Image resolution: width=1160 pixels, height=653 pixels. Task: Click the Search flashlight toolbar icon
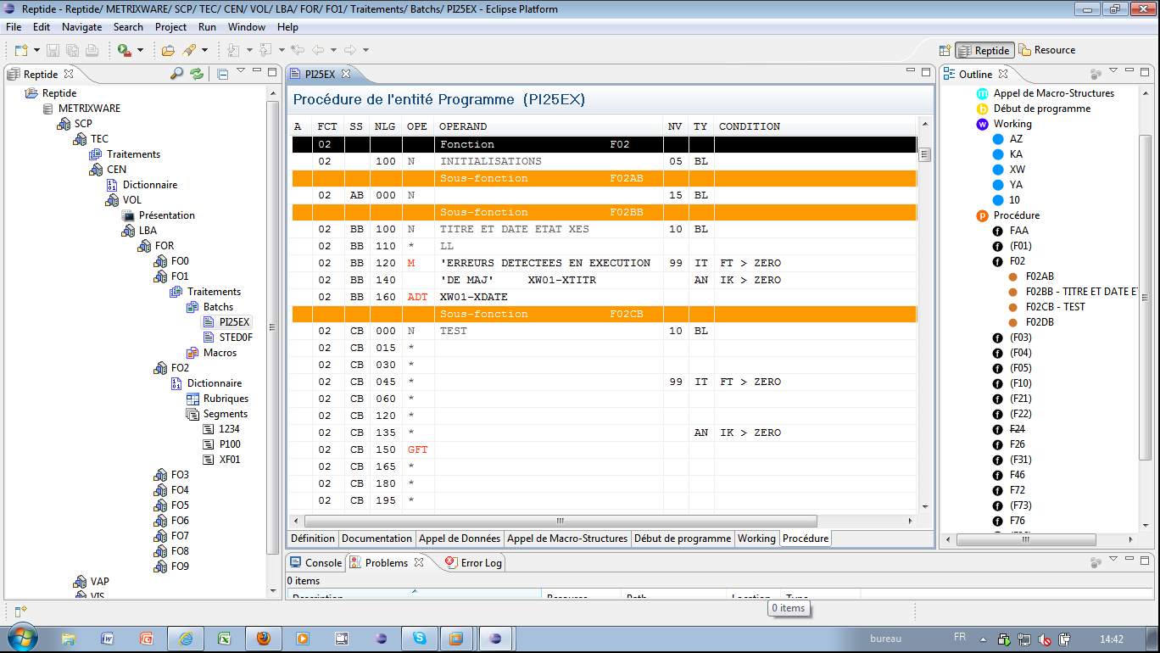pos(189,50)
